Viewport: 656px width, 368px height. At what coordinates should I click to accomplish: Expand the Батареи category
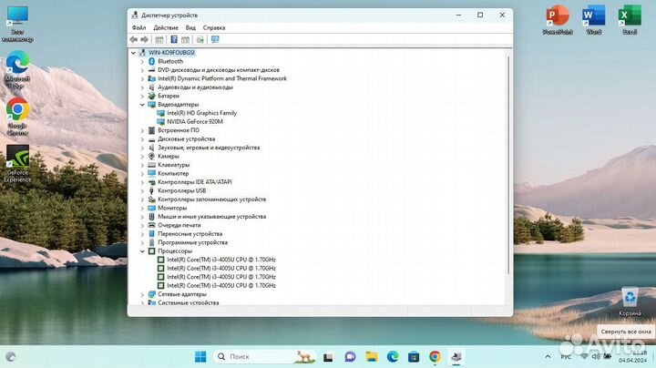click(142, 96)
